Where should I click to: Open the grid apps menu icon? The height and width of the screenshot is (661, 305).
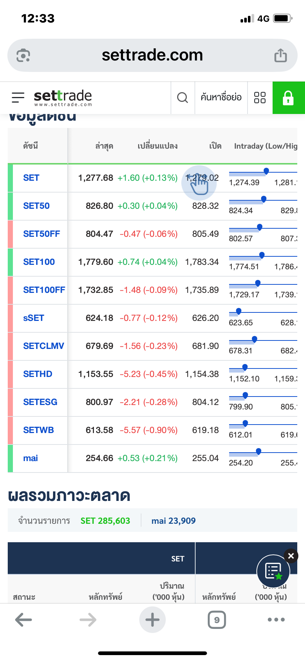pos(260,98)
